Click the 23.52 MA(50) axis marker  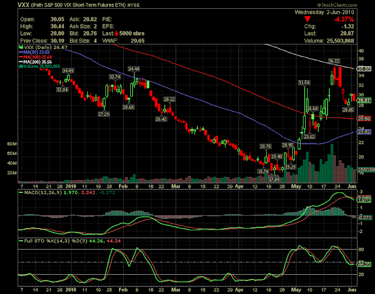pyautogui.click(x=364, y=132)
